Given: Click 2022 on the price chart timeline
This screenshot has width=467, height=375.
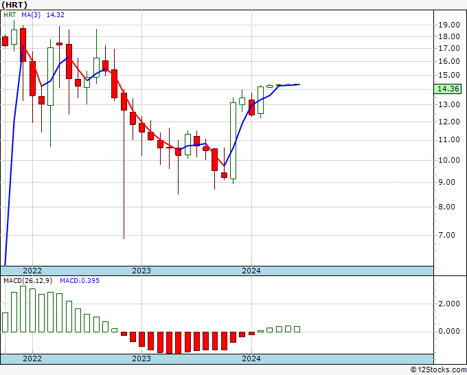Looking at the screenshot, I should click(x=32, y=271).
